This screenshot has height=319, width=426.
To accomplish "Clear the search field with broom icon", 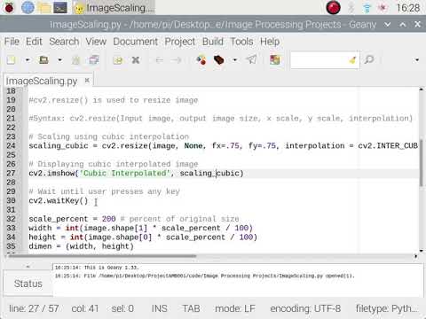I will [352, 60].
